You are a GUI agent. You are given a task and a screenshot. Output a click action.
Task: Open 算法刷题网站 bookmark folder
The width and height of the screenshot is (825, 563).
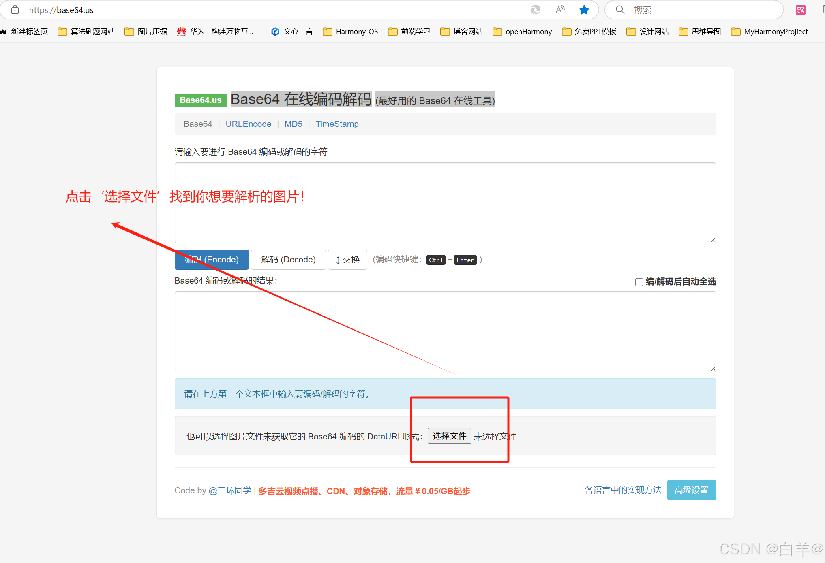(x=86, y=32)
